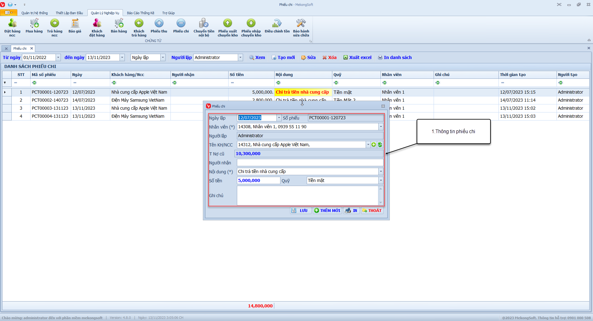Switch to Báo Cáo Thống Kê tab
Image resolution: width=593 pixels, height=321 pixels.
141,13
